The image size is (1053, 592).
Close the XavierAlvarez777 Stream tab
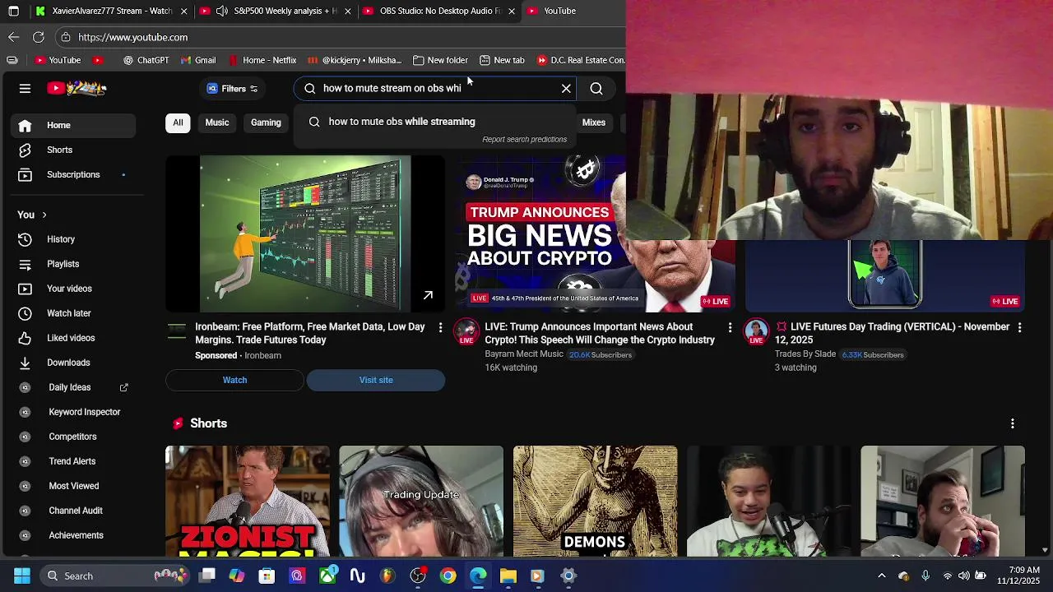click(x=183, y=11)
